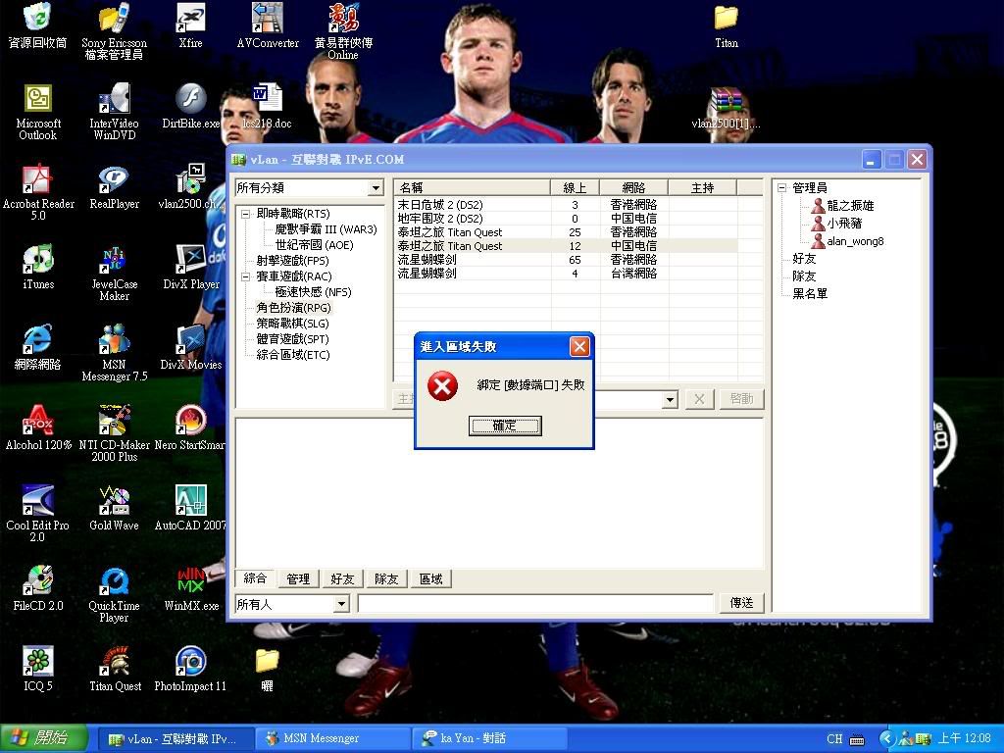Select user alan_wong8 icon in admin list

[818, 241]
